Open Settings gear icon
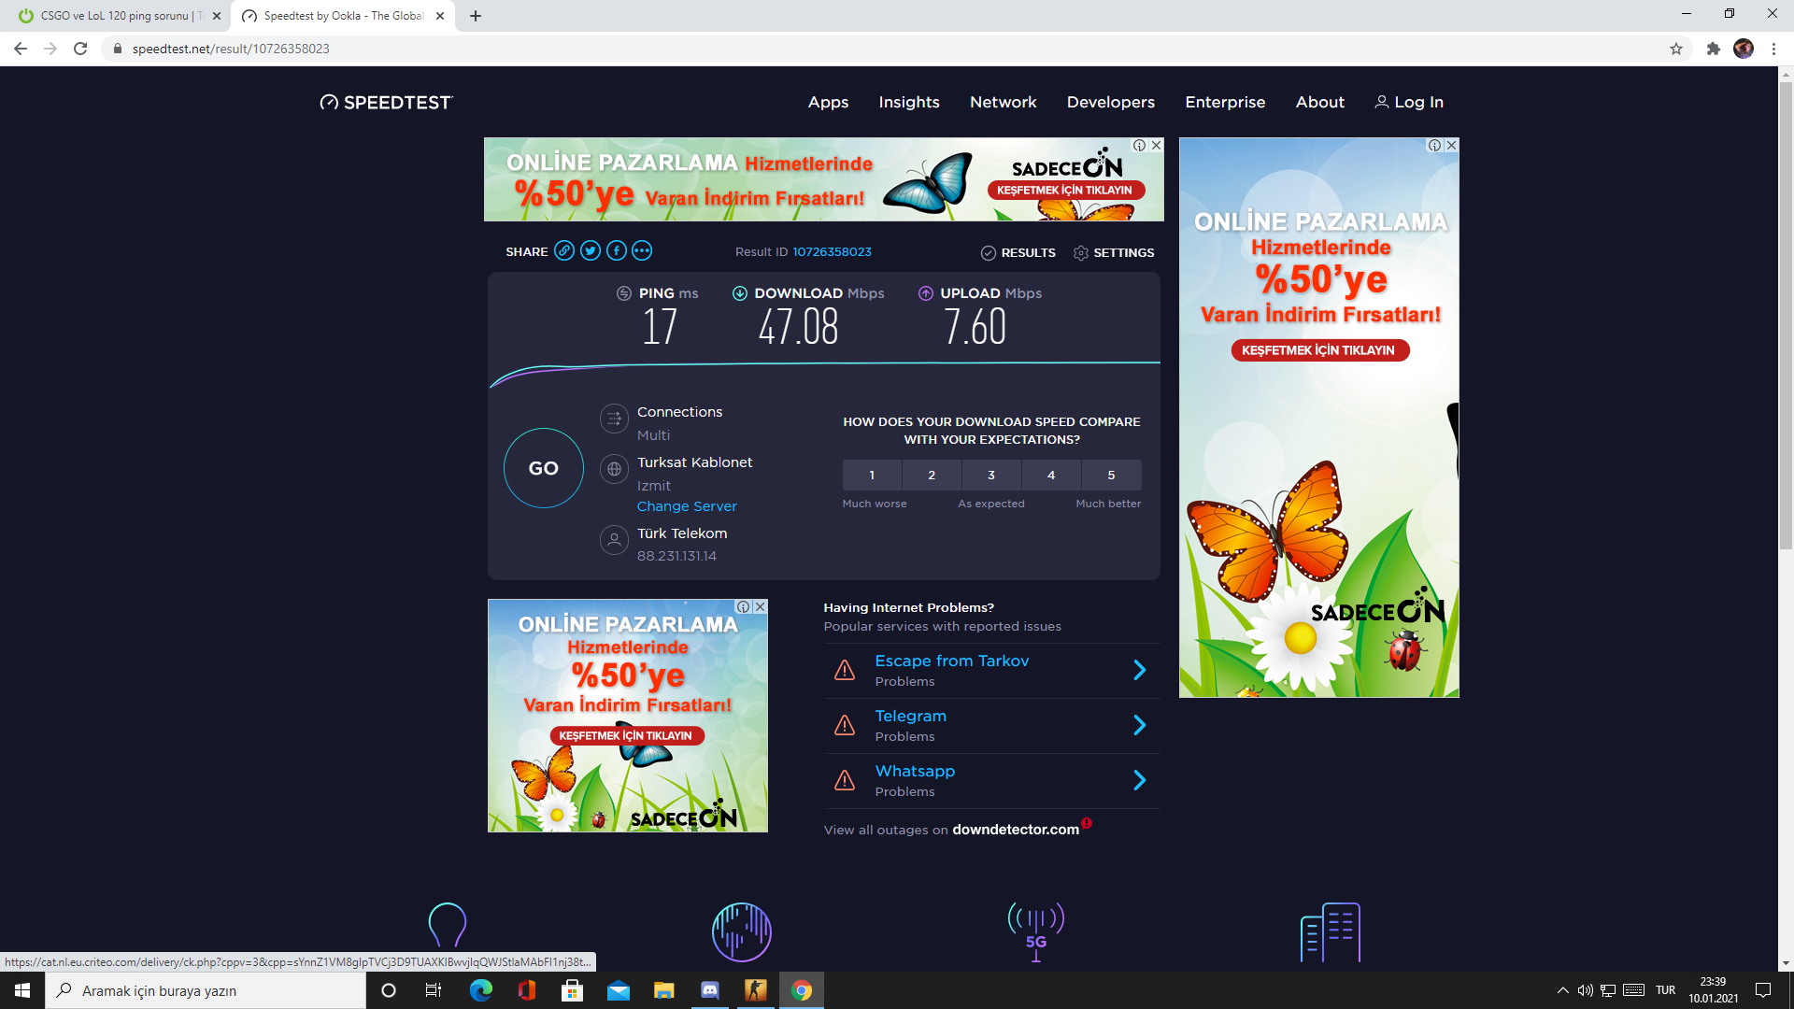The height and width of the screenshot is (1009, 1794). pyautogui.click(x=1081, y=253)
